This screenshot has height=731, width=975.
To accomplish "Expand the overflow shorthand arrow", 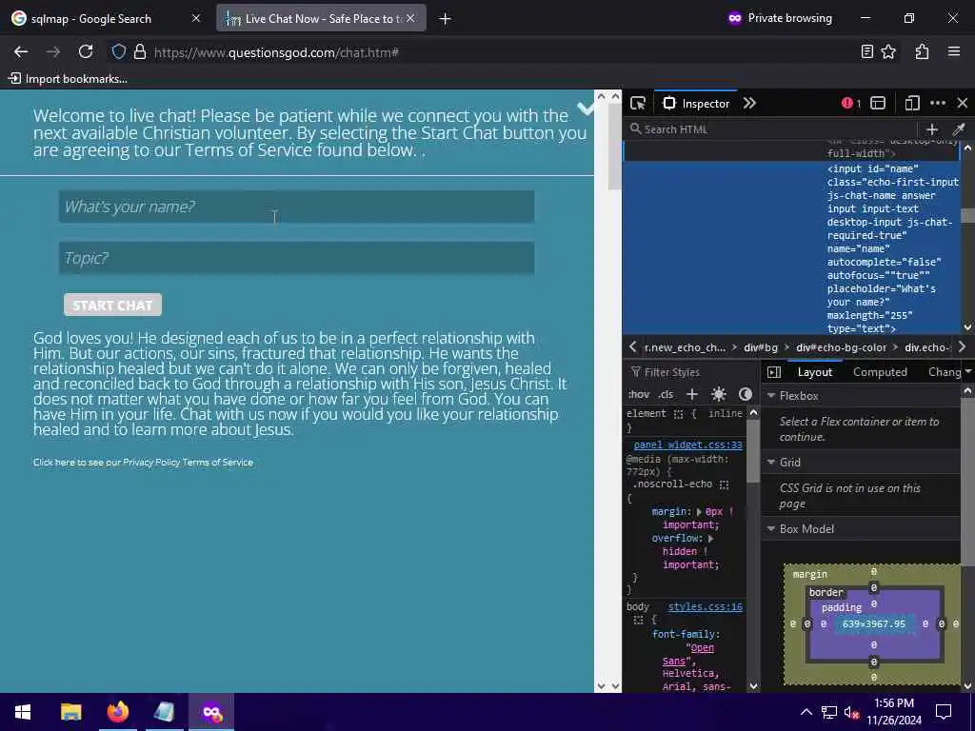I will tap(710, 539).
